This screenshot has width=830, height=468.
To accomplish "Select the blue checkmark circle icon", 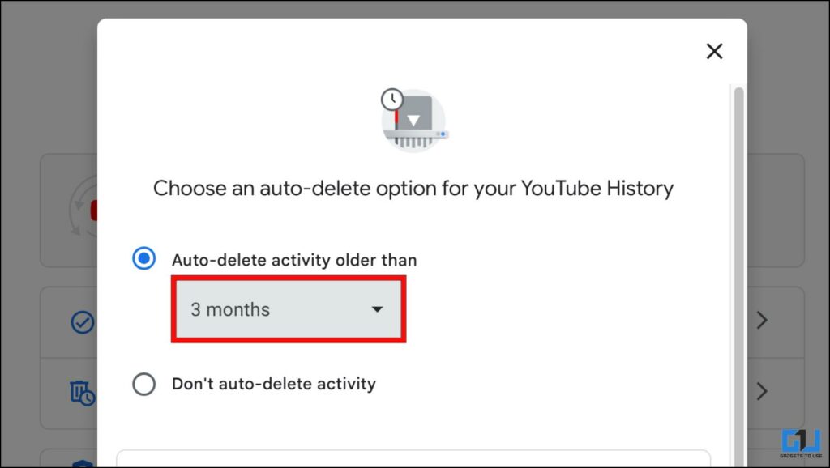I will [82, 323].
